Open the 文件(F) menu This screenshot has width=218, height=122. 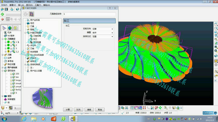coord(4,5)
